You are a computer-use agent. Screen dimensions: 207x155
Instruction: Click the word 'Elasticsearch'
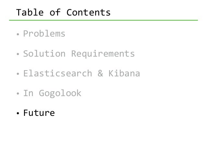click(57, 74)
